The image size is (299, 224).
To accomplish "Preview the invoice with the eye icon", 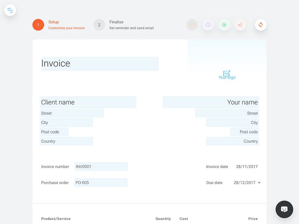I will pyautogui.click(x=224, y=25).
